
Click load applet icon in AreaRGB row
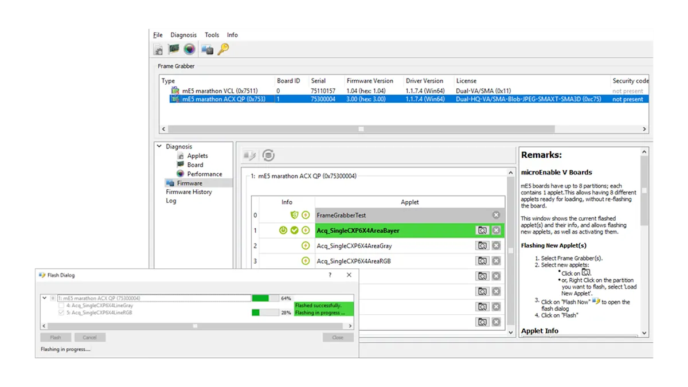(483, 261)
